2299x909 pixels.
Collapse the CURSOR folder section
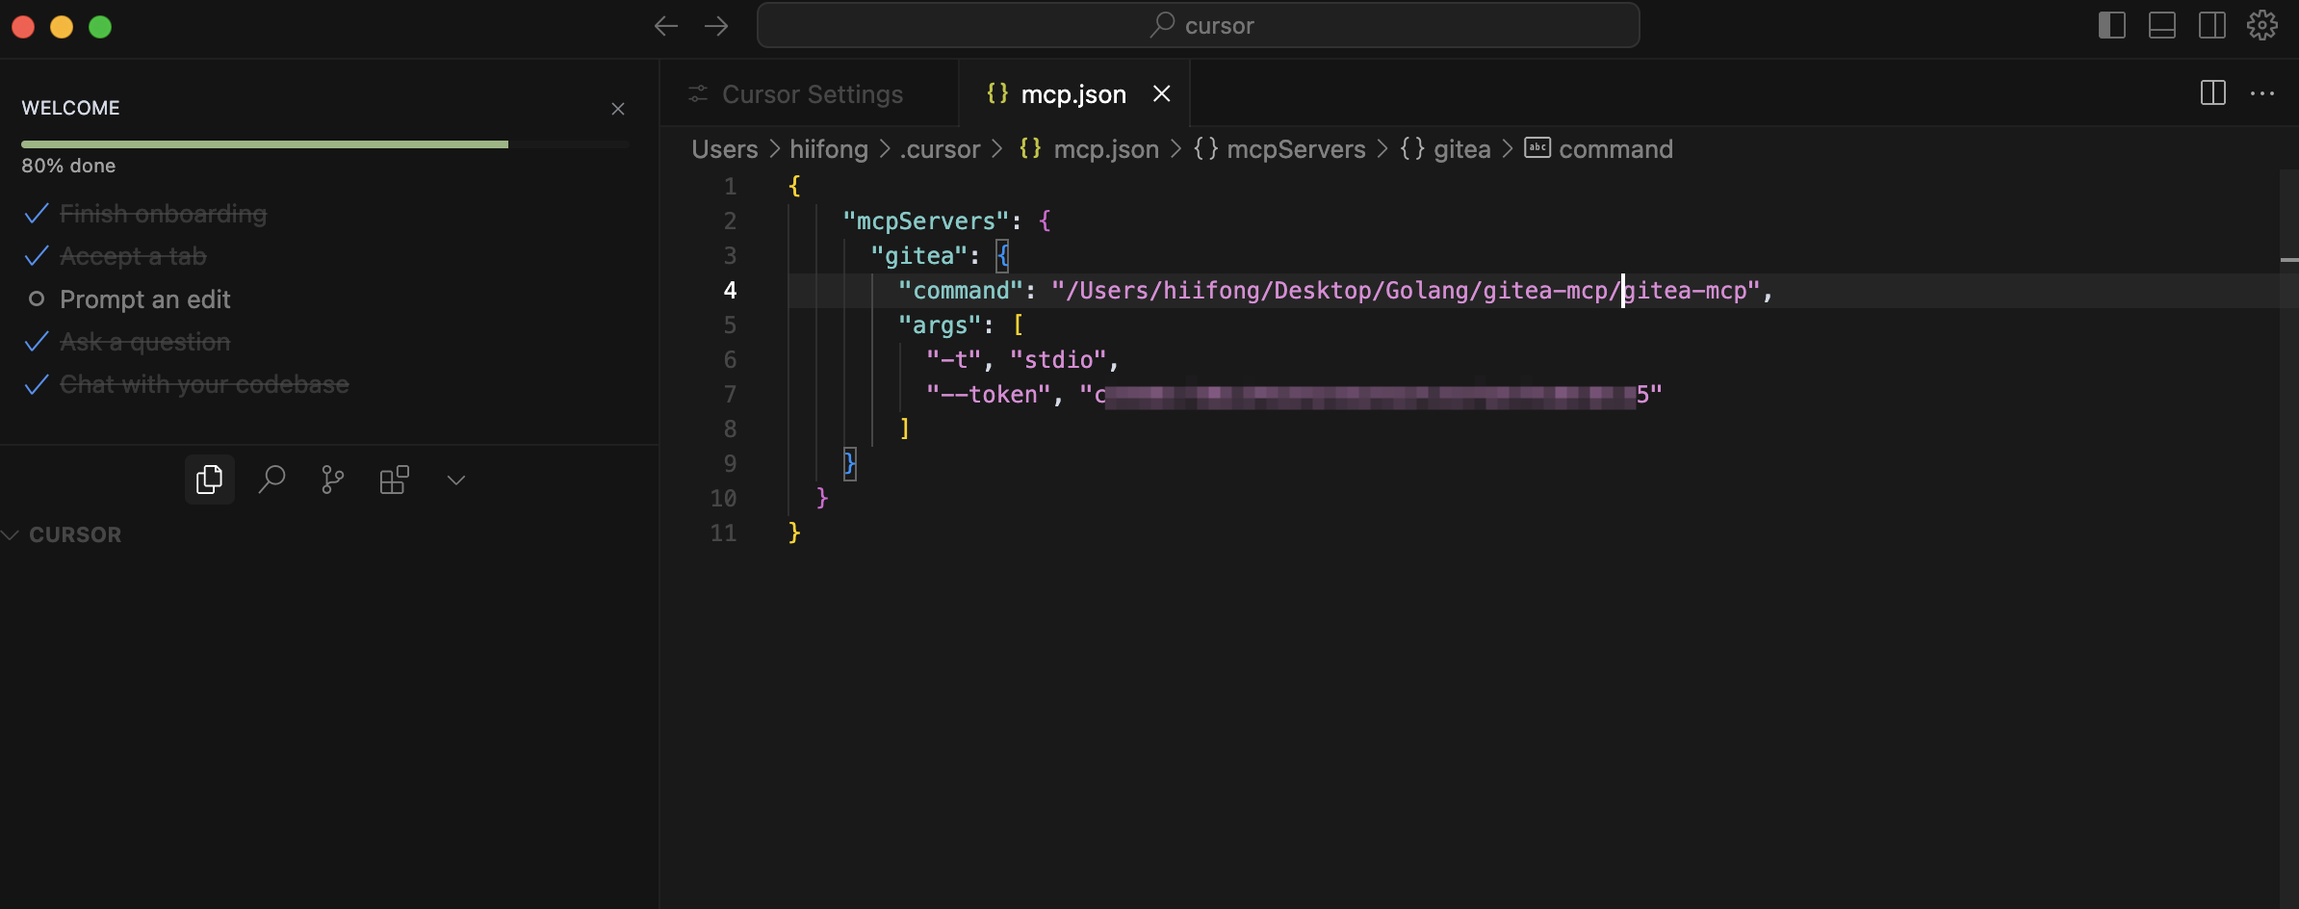tap(75, 534)
